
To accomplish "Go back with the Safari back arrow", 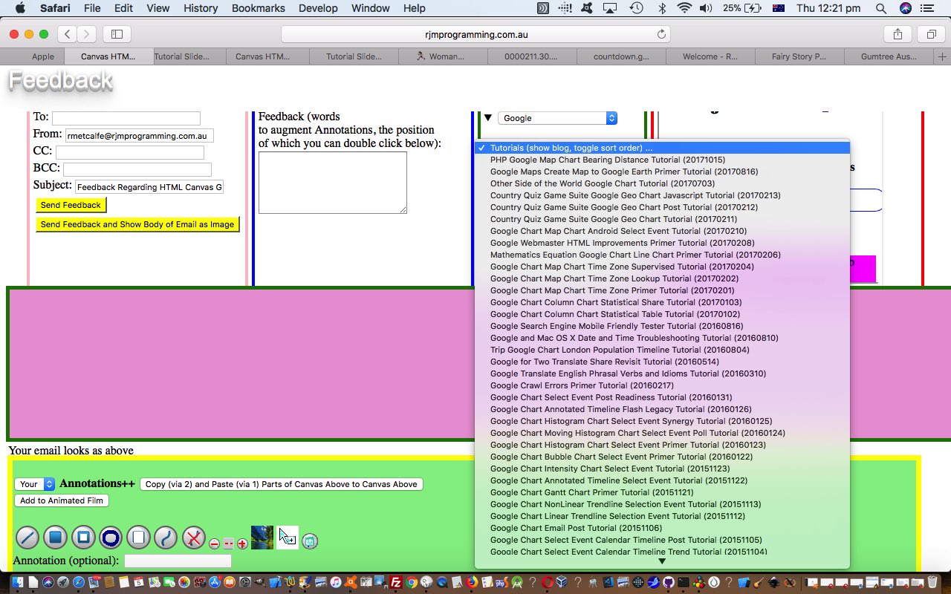I will point(68,34).
